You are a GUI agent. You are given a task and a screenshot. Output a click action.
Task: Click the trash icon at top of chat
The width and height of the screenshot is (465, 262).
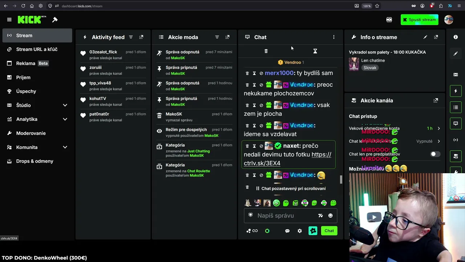pyautogui.click(x=266, y=51)
